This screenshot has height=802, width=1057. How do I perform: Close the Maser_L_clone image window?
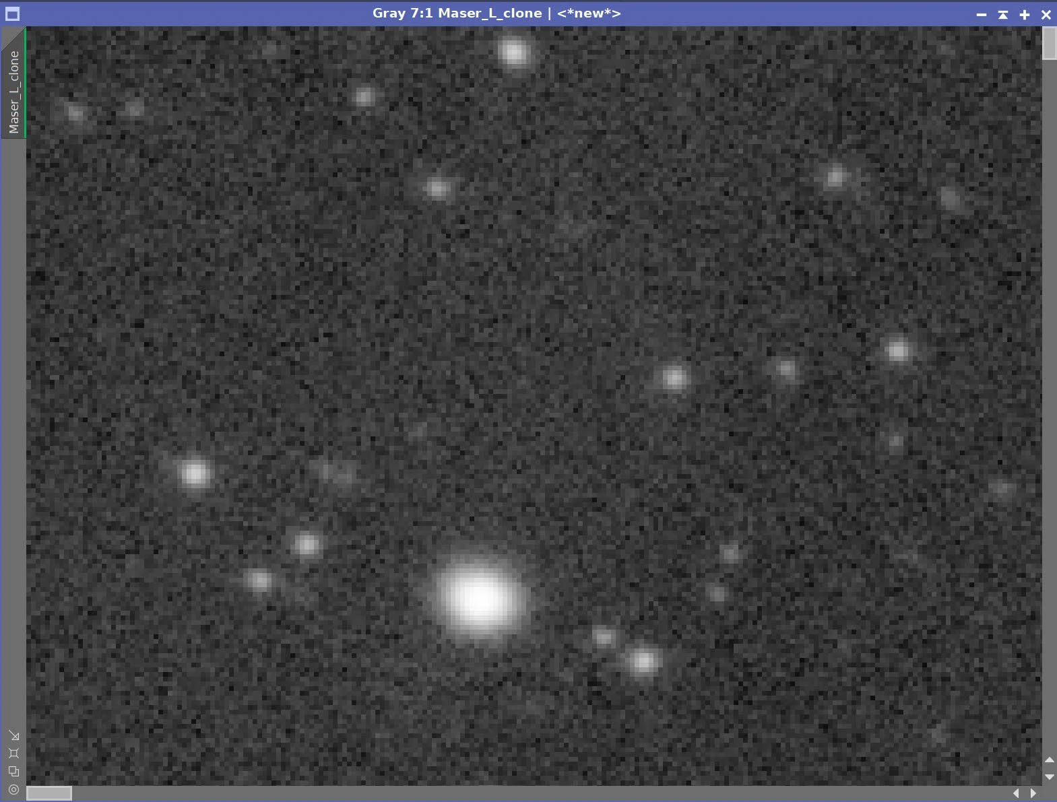1046,14
